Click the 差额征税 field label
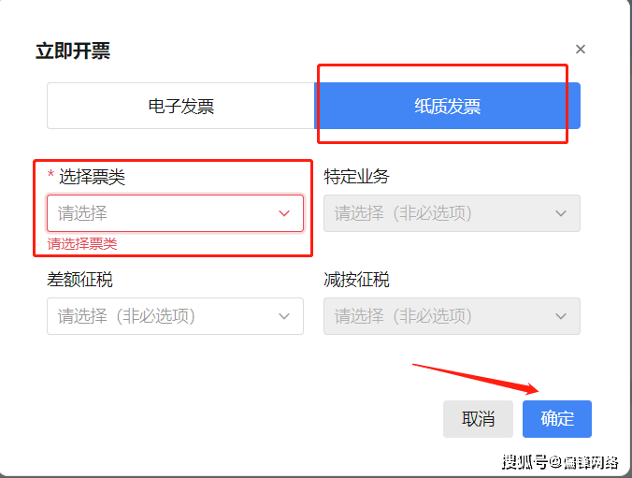This screenshot has width=632, height=478. point(79,280)
